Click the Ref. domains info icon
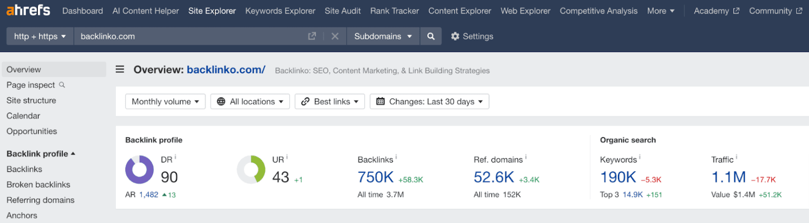 tap(526, 157)
